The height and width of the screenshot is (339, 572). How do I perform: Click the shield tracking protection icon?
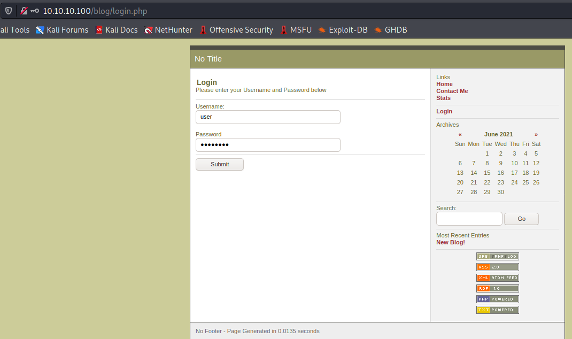pos(9,11)
